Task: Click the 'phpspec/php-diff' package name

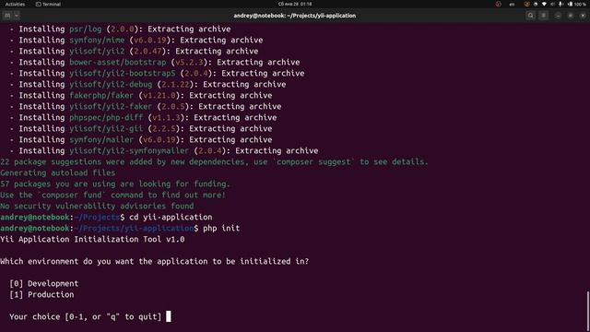Action: tap(106, 117)
